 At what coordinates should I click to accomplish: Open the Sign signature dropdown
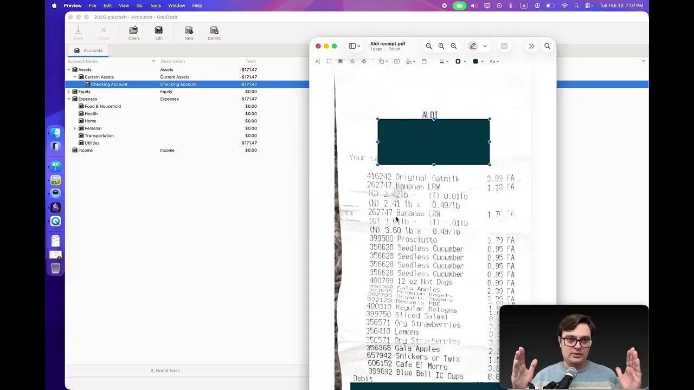410,61
